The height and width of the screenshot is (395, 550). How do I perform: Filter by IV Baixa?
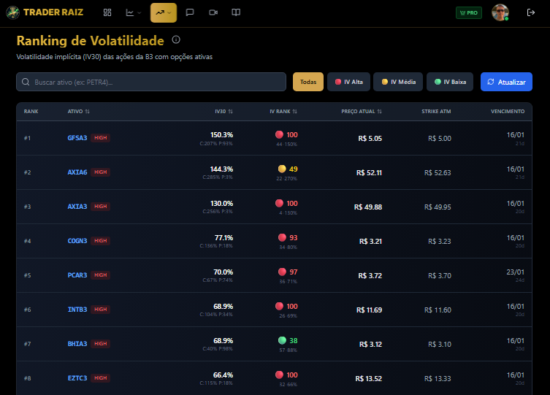click(x=450, y=82)
